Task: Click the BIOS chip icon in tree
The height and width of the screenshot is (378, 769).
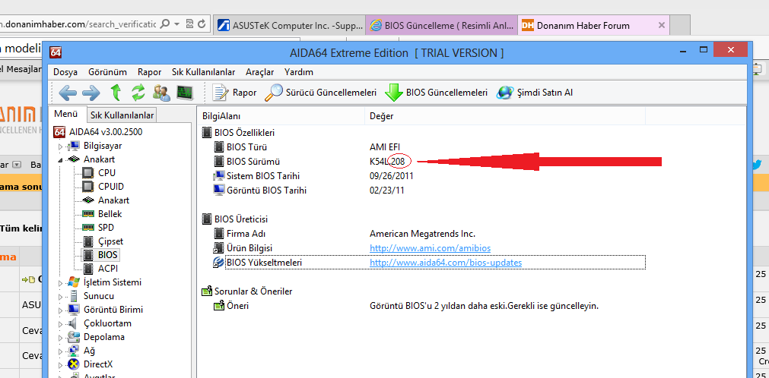Action: pyautogui.click(x=88, y=255)
